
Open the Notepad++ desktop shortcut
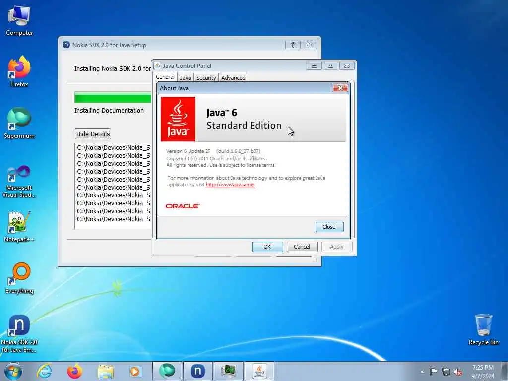pyautogui.click(x=19, y=227)
